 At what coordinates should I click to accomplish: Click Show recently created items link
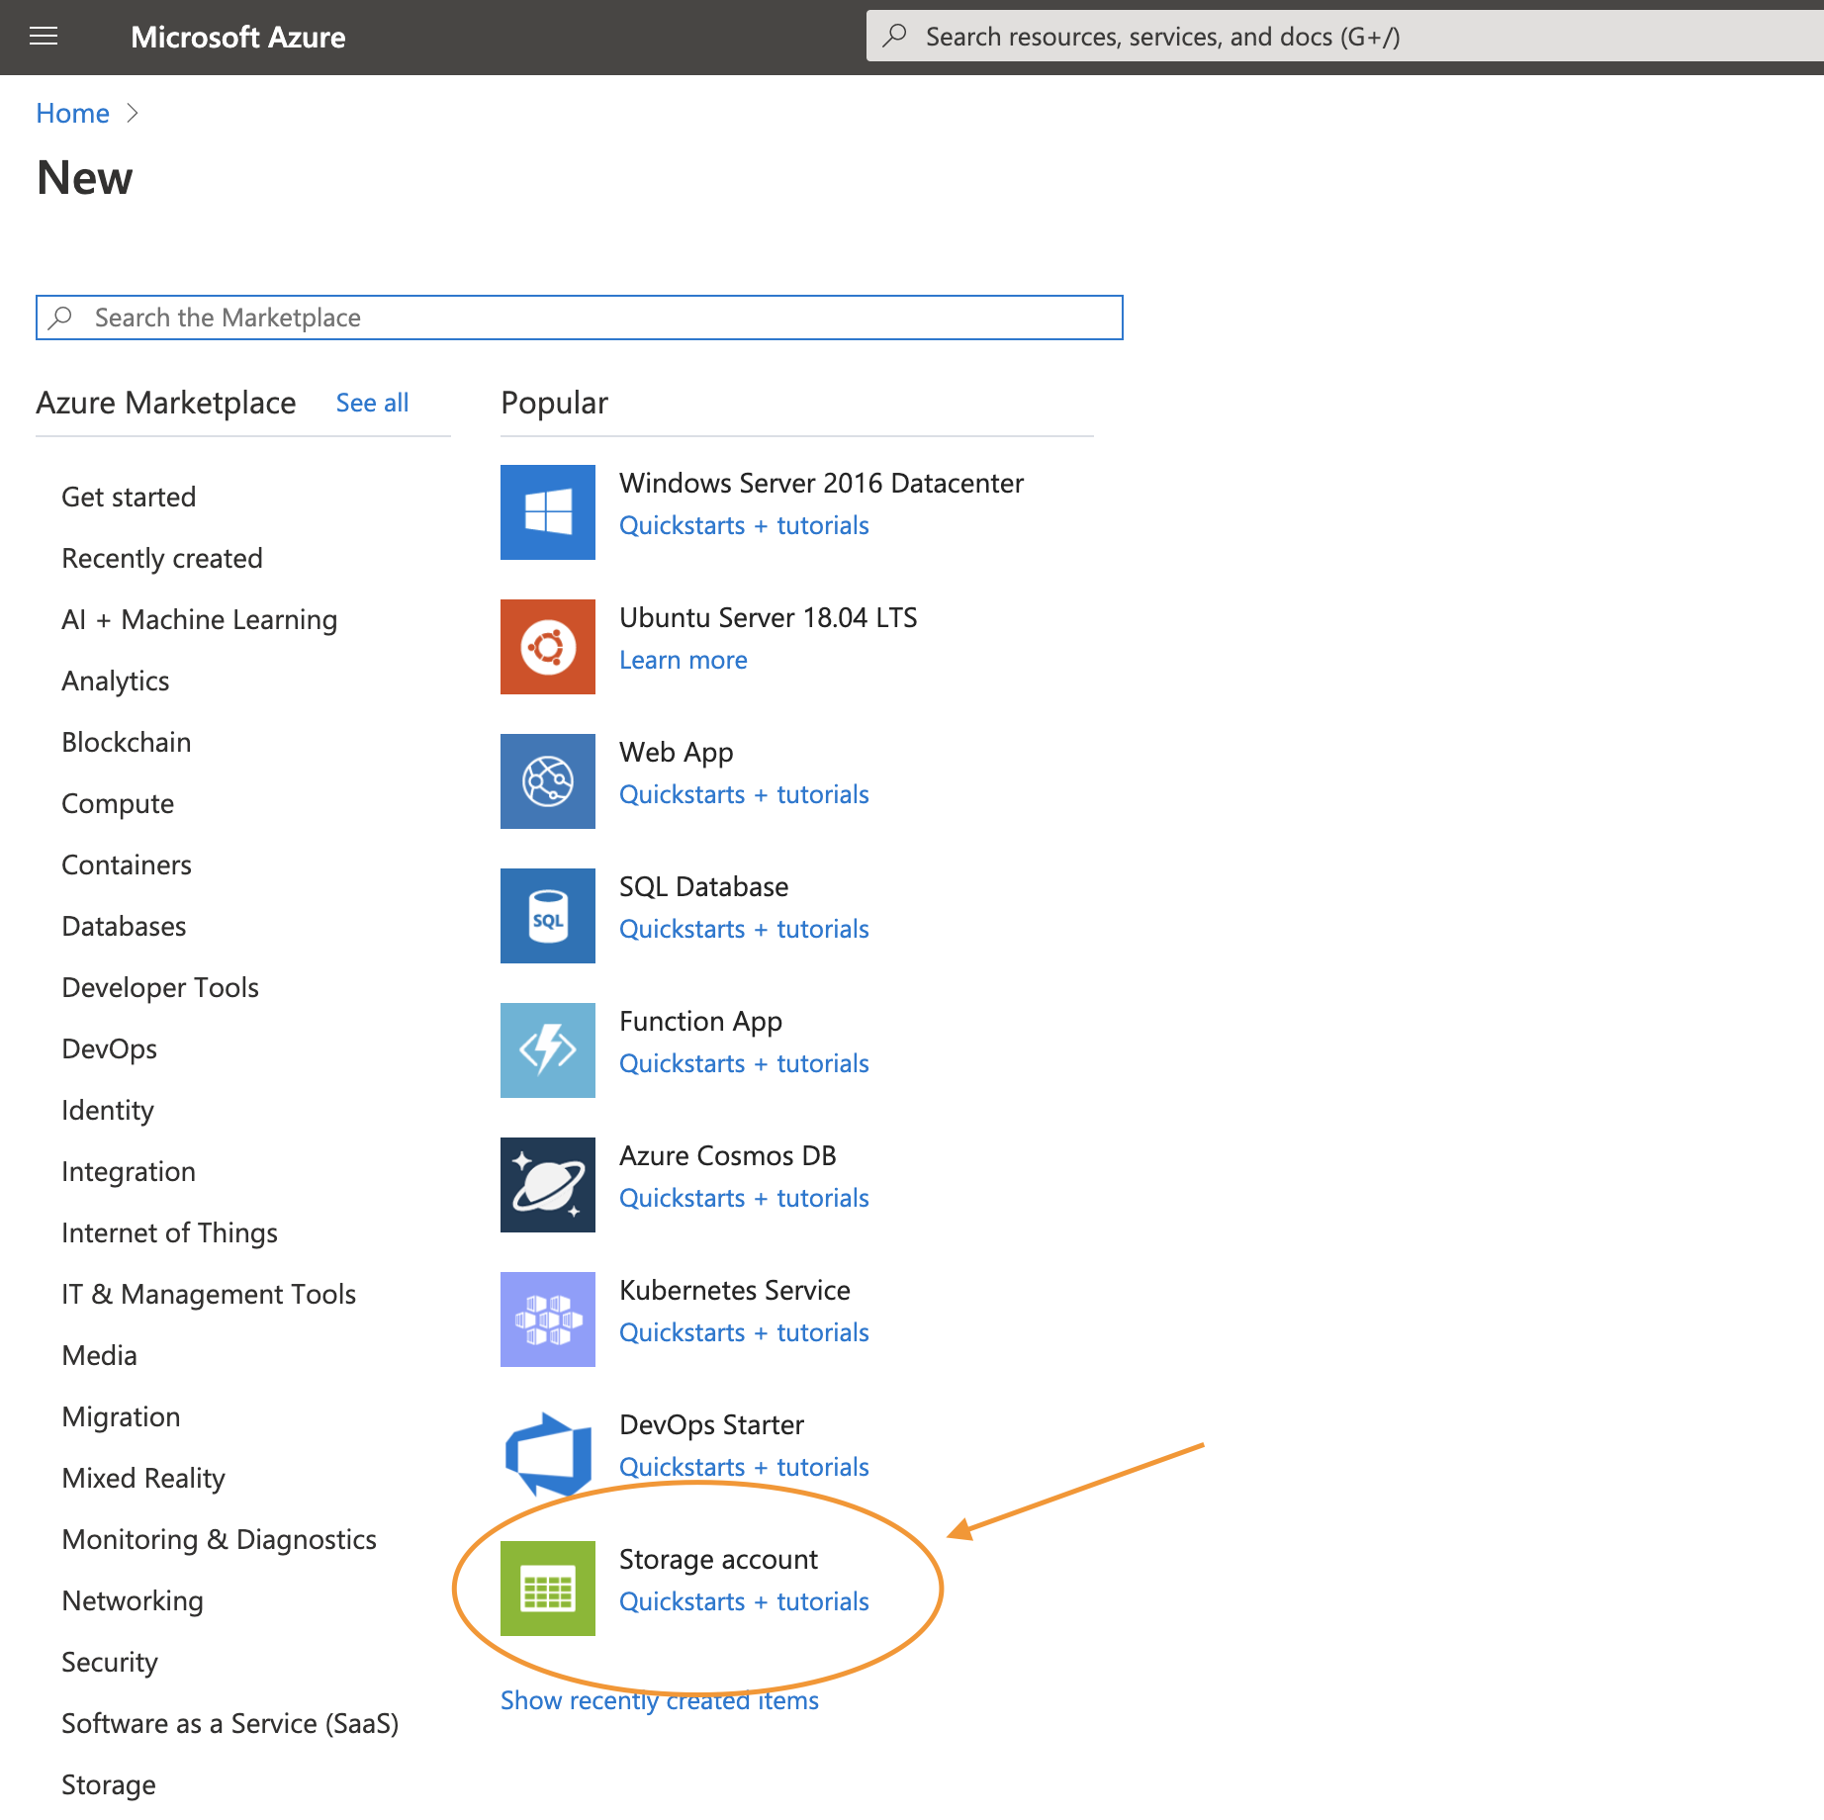point(660,1700)
